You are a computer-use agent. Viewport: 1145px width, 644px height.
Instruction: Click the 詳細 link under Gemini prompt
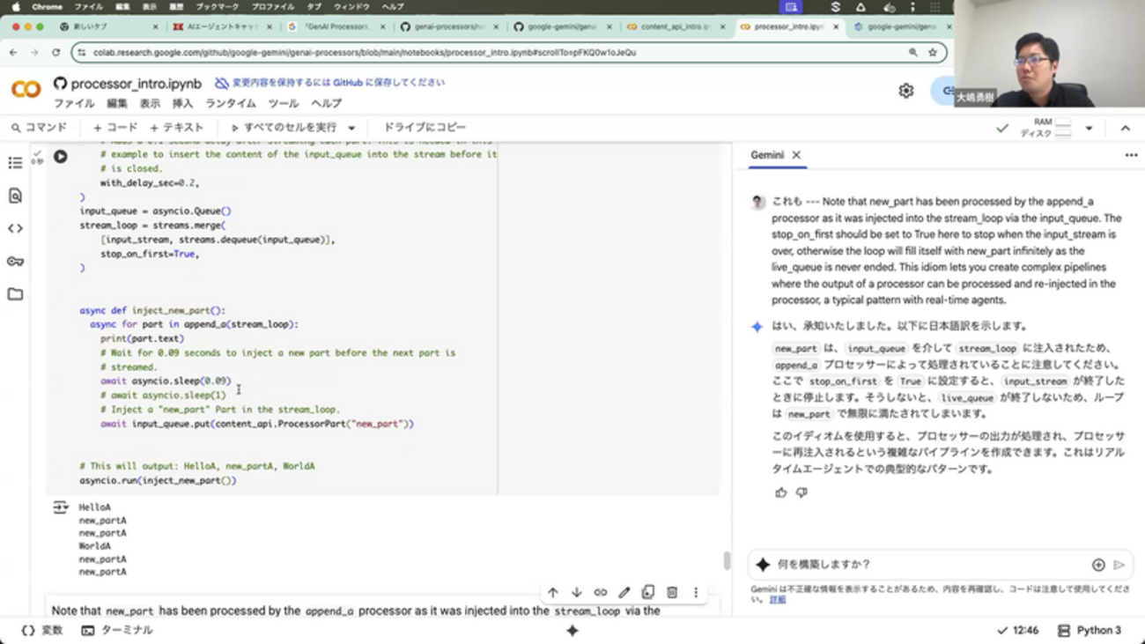[778, 600]
